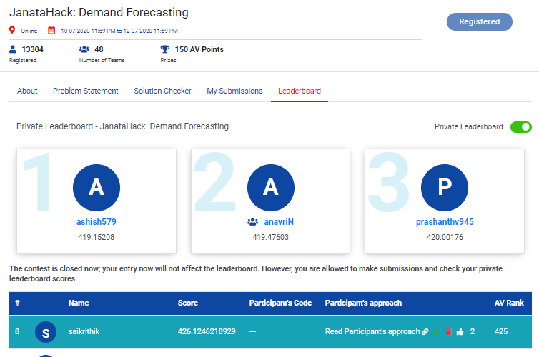
Task: Click the AV Rank column header
Action: pos(509,303)
